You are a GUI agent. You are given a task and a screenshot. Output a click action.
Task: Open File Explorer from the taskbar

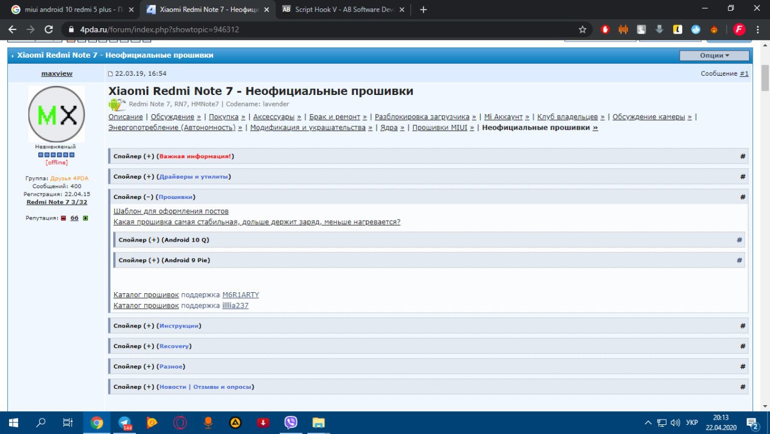[x=318, y=423]
